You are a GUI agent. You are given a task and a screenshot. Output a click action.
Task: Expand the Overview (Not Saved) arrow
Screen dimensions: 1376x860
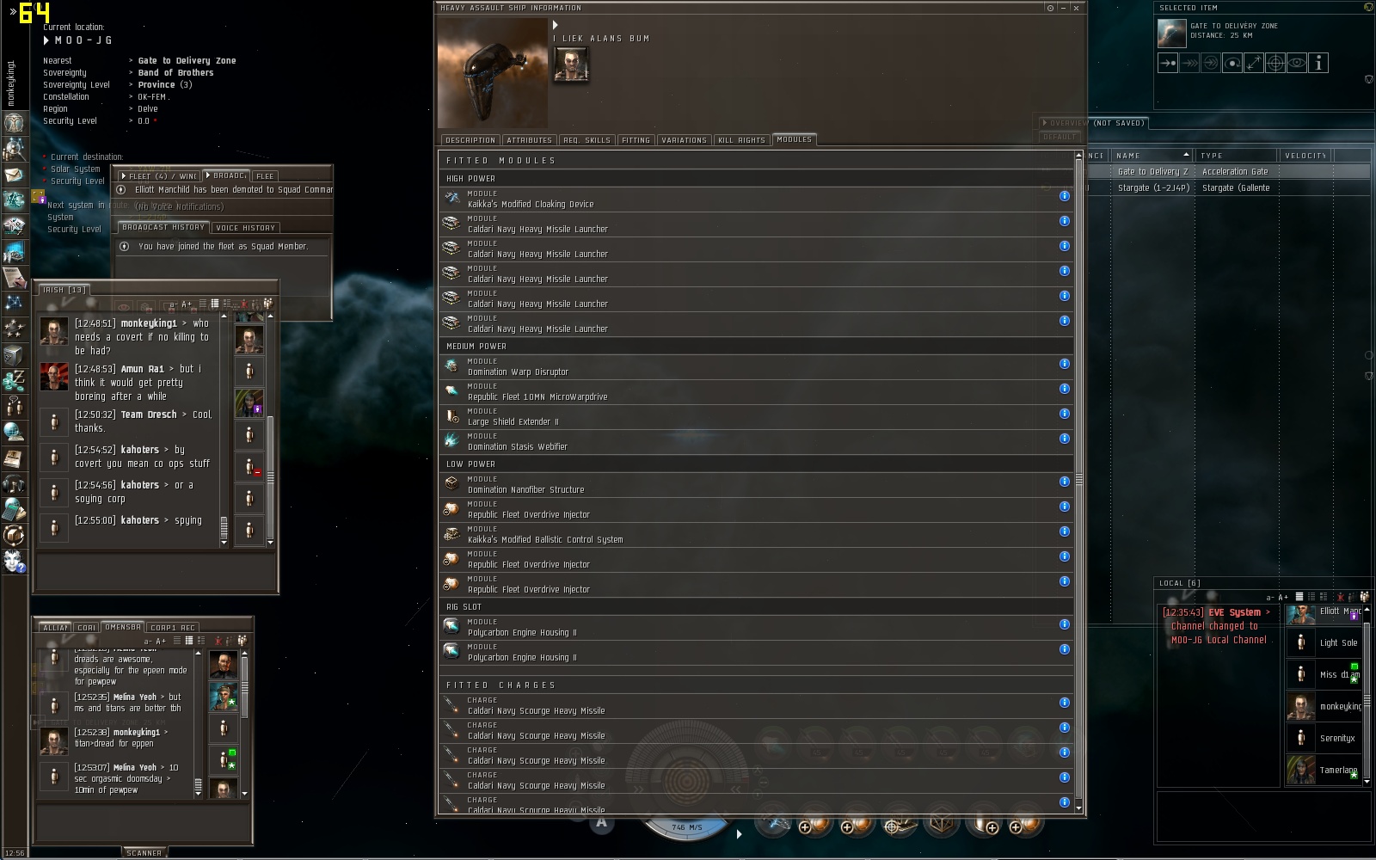(1044, 123)
